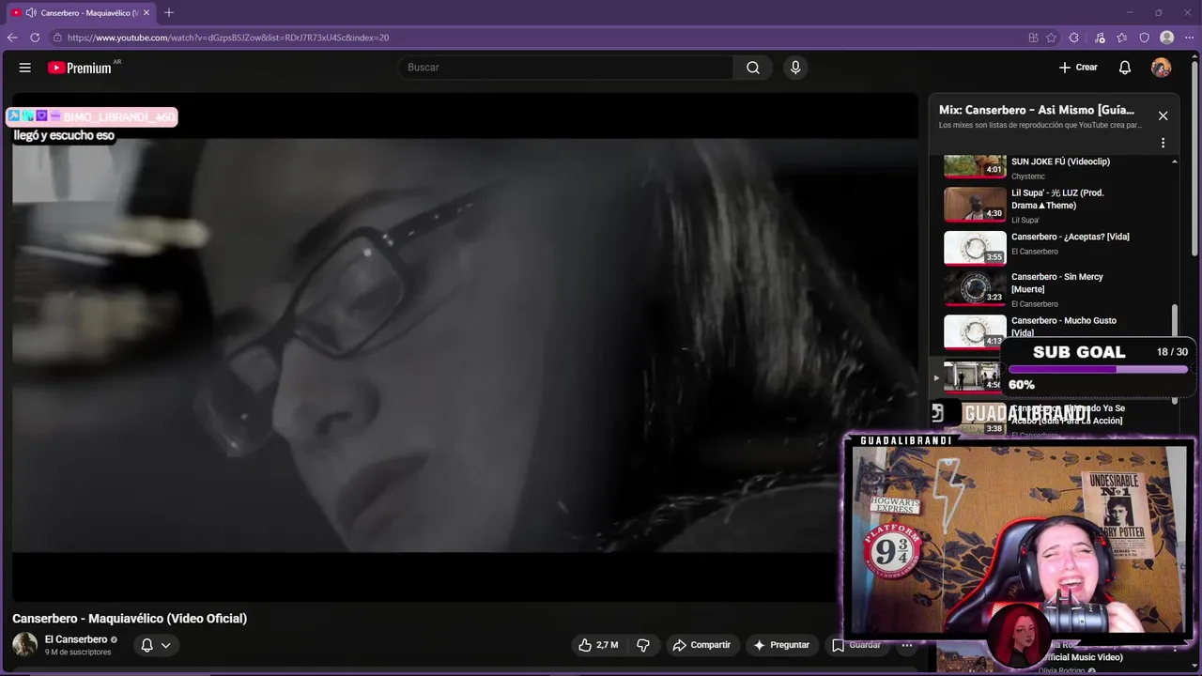Click the Compartir share button
Image resolution: width=1202 pixels, height=676 pixels.
pyautogui.click(x=701, y=645)
